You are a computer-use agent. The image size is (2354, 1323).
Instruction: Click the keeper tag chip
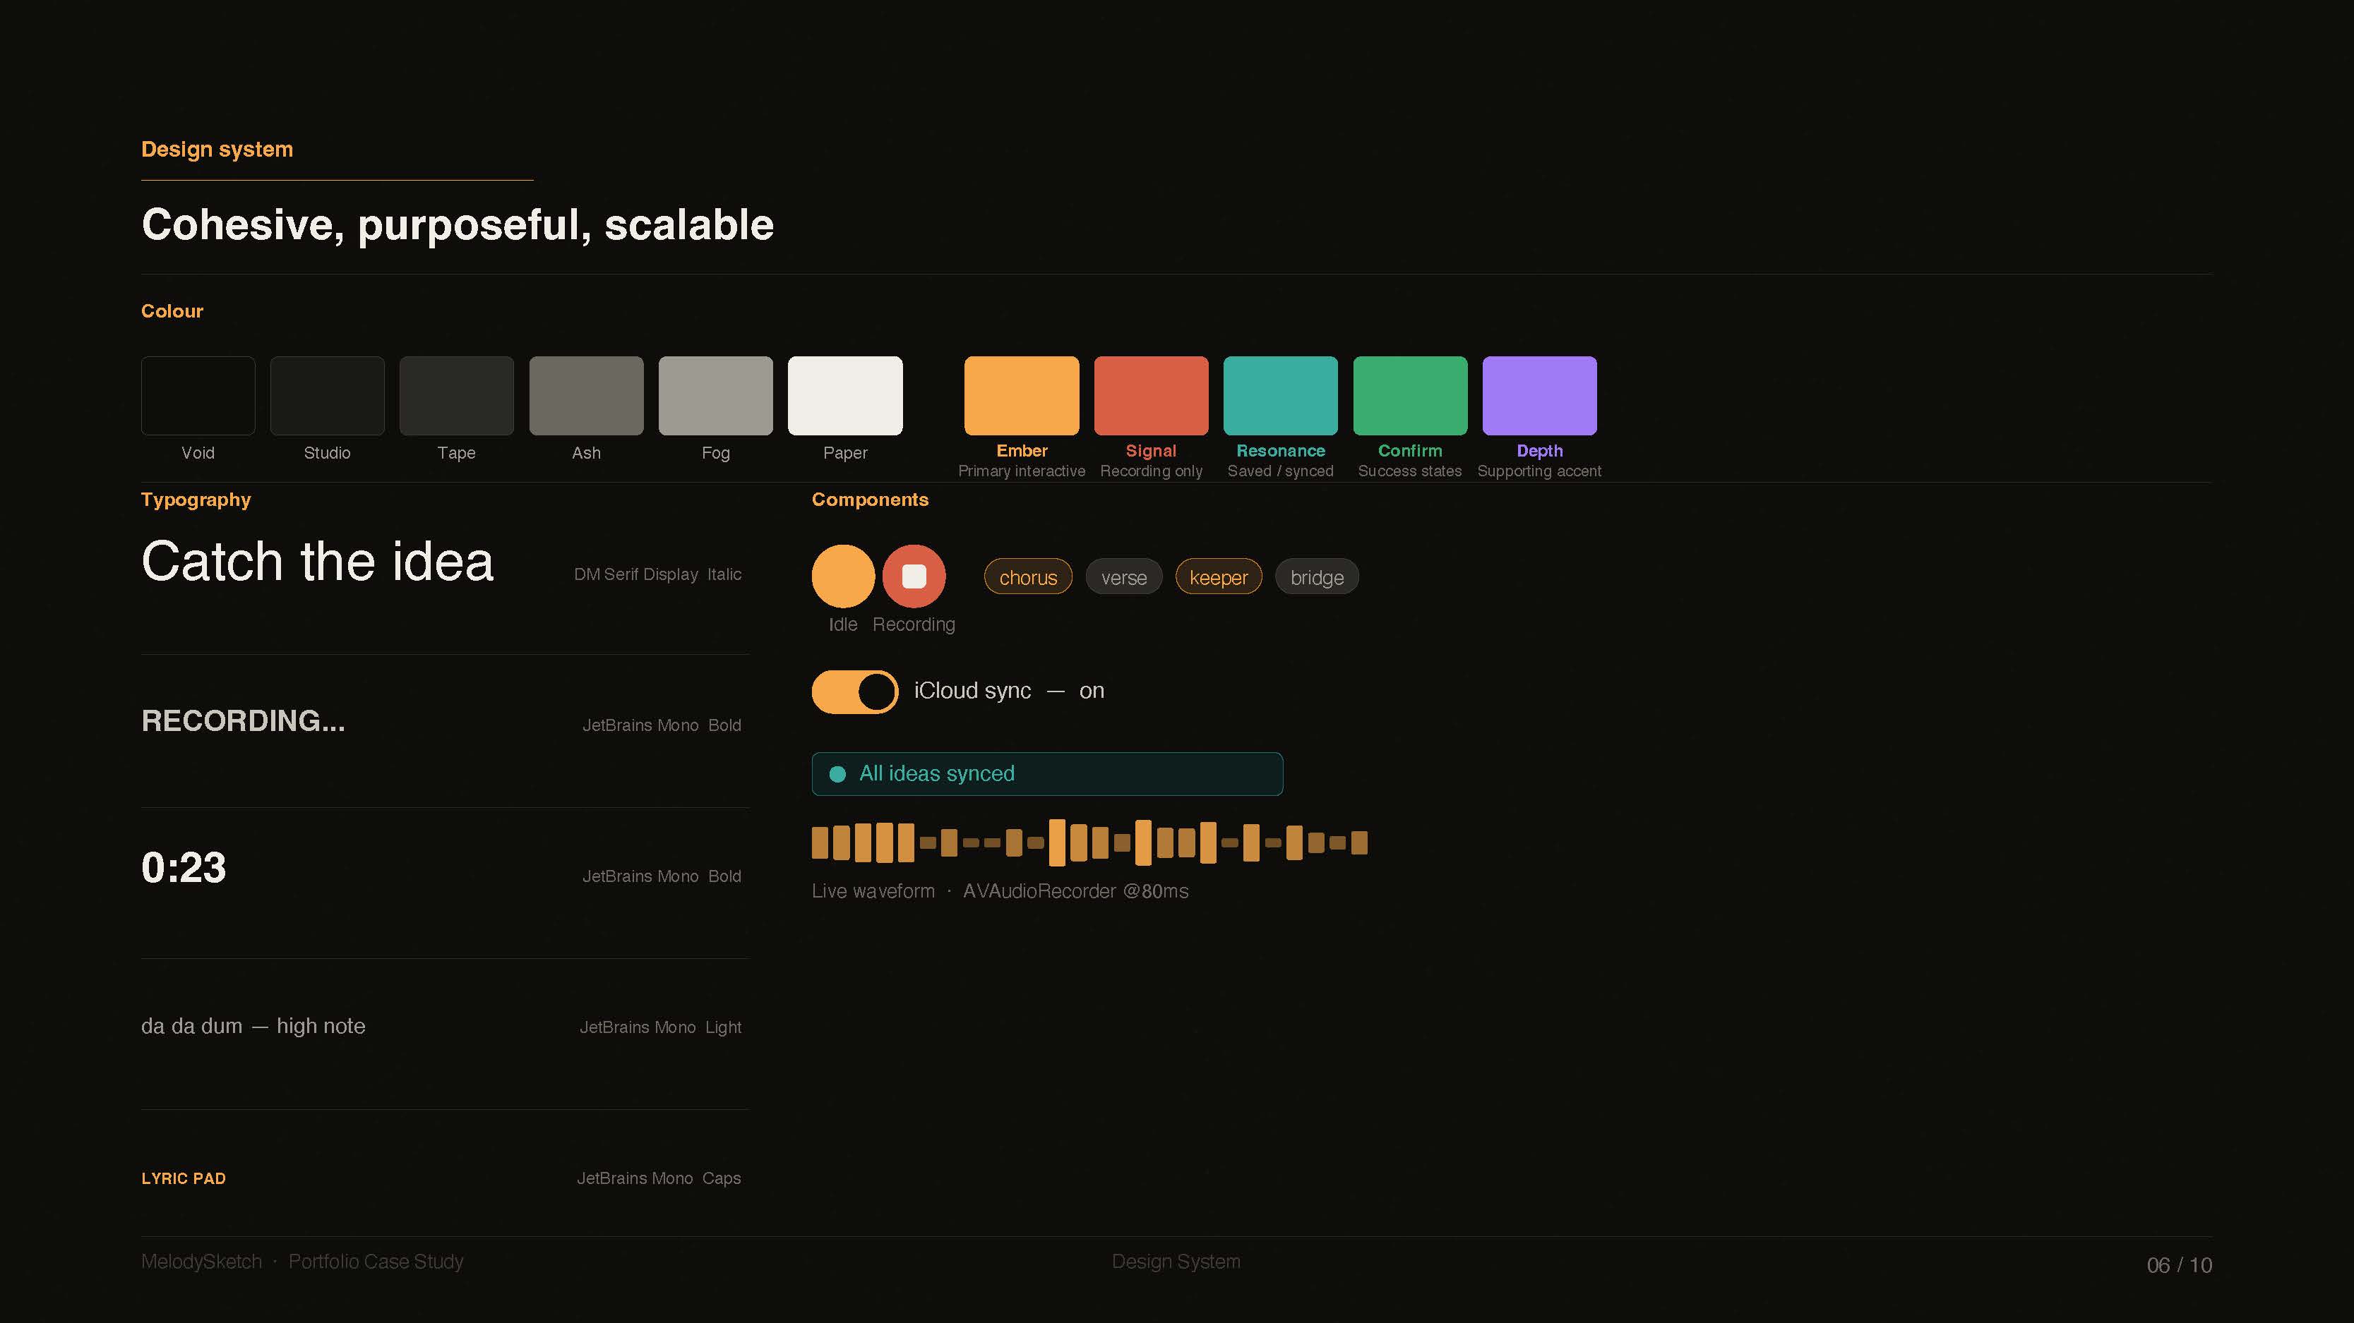[x=1217, y=577]
